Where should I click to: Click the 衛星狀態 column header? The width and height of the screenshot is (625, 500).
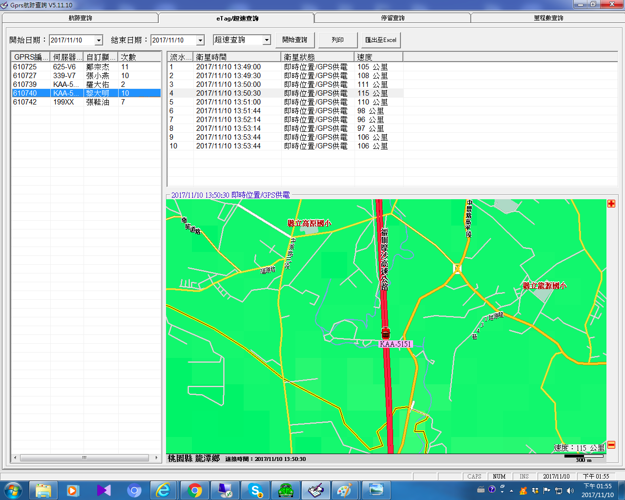tap(318, 57)
